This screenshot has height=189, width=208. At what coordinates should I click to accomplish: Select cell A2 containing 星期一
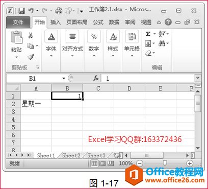36,104
